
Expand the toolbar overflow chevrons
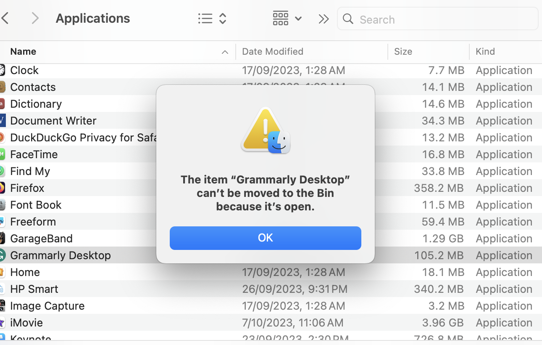(324, 19)
